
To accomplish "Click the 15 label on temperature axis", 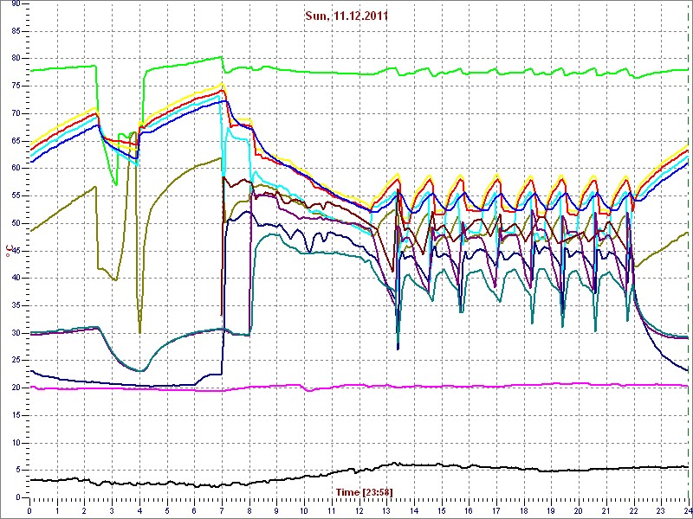I will (x=15, y=415).
